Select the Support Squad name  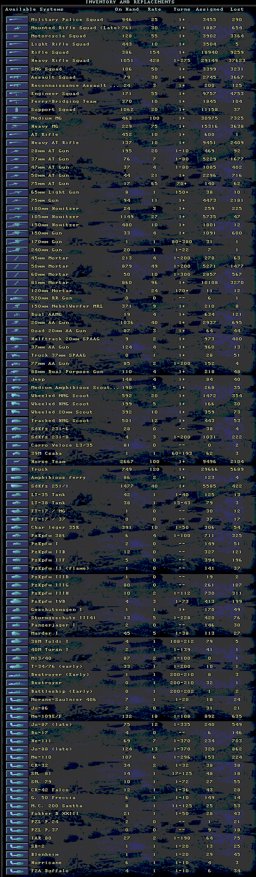click(53, 110)
